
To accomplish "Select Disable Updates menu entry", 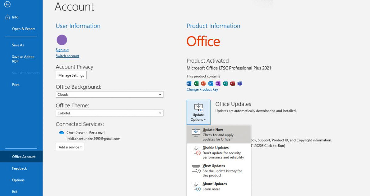I will (219, 152).
